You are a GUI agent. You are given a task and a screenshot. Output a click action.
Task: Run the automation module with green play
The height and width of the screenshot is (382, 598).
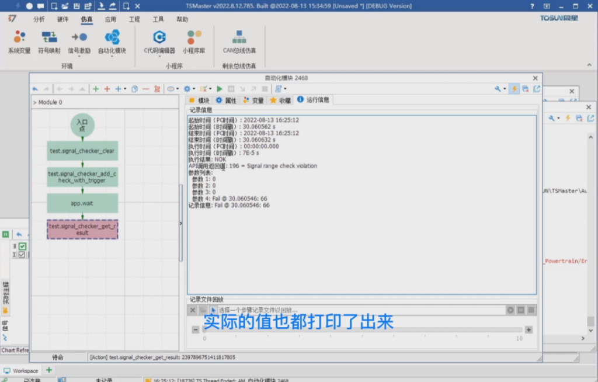(x=220, y=89)
